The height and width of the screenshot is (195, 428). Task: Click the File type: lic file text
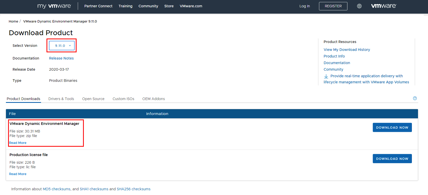(23, 167)
